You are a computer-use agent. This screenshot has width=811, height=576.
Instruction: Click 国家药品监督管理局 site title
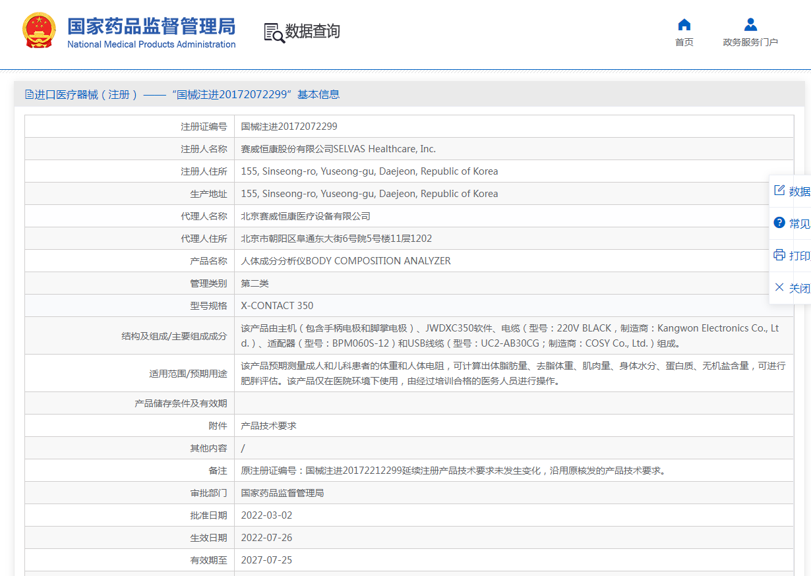point(152,26)
